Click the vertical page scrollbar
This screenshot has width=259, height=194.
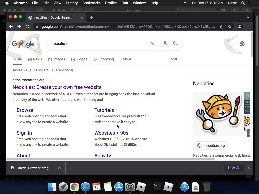pyautogui.click(x=252, y=44)
